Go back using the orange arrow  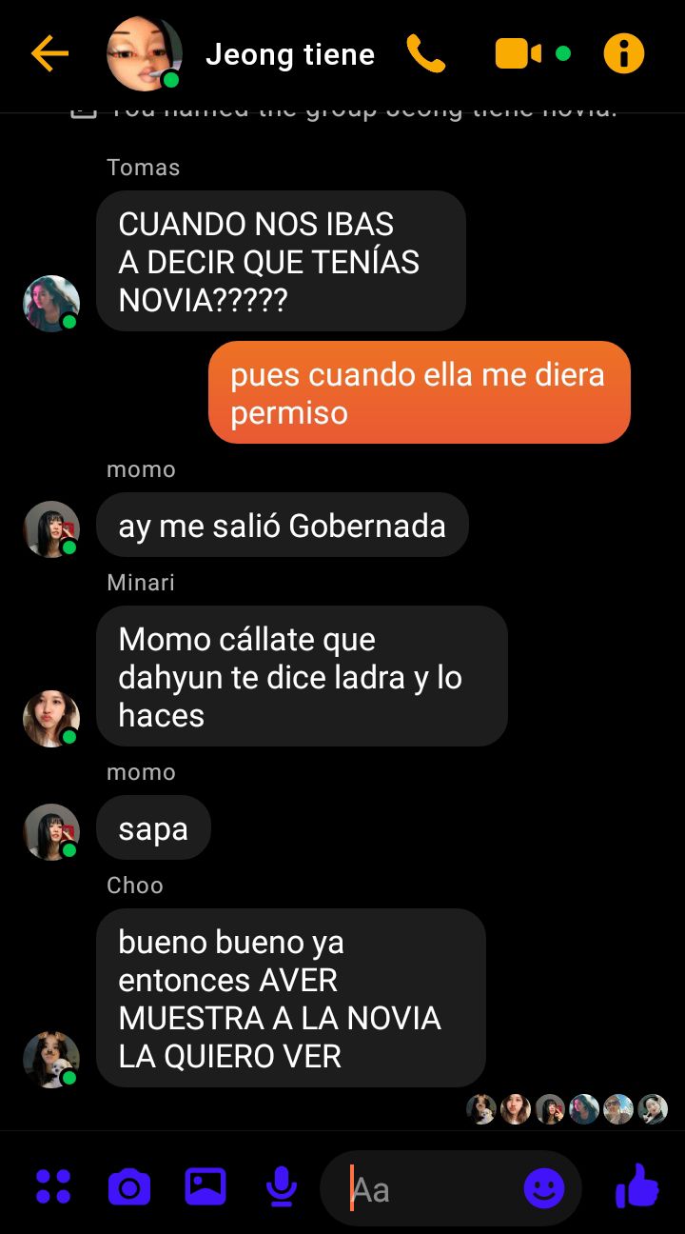pyautogui.click(x=49, y=53)
